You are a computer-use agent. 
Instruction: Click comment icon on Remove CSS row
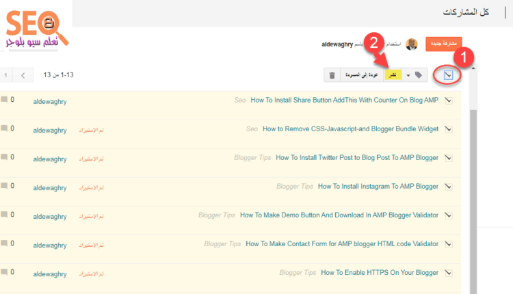4,128
